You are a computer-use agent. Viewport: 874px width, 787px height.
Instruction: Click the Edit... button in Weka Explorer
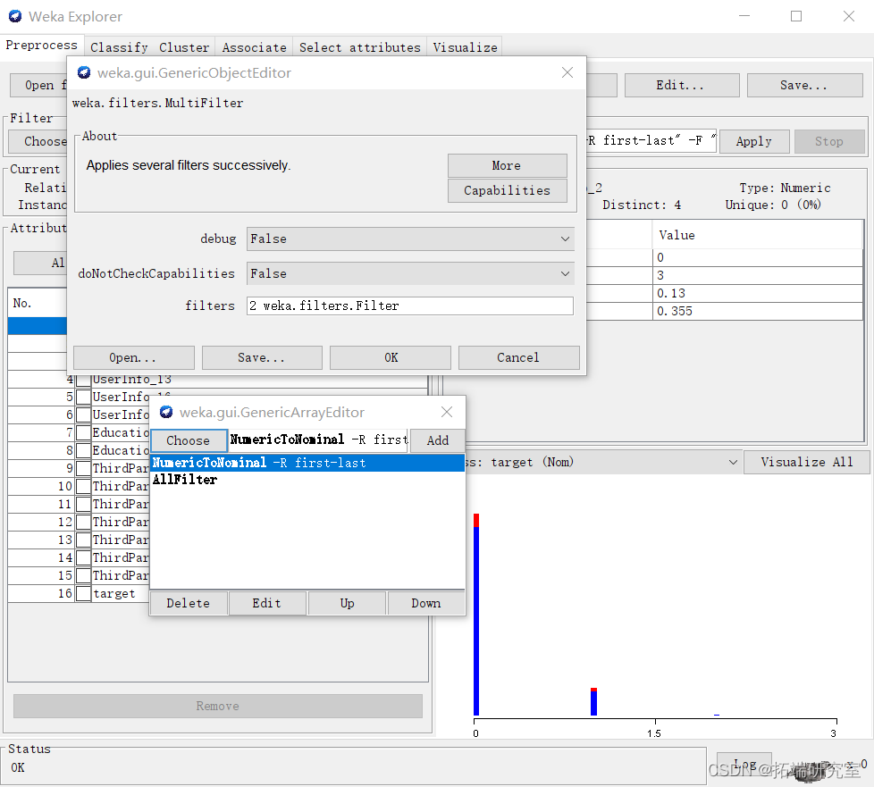[681, 85]
